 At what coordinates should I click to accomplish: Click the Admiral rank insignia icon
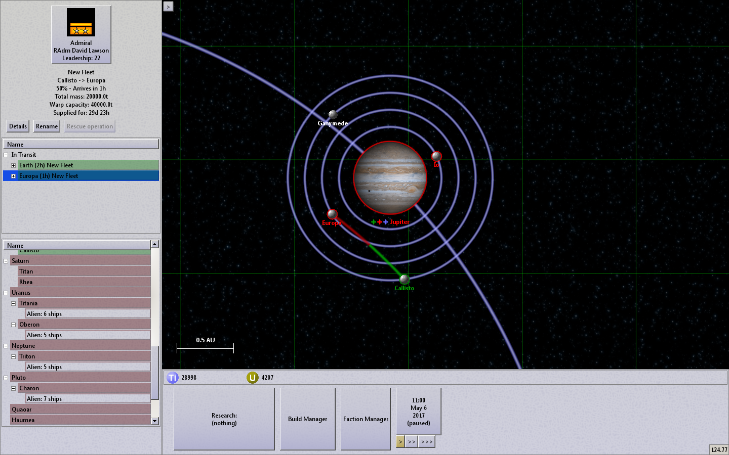(x=81, y=23)
